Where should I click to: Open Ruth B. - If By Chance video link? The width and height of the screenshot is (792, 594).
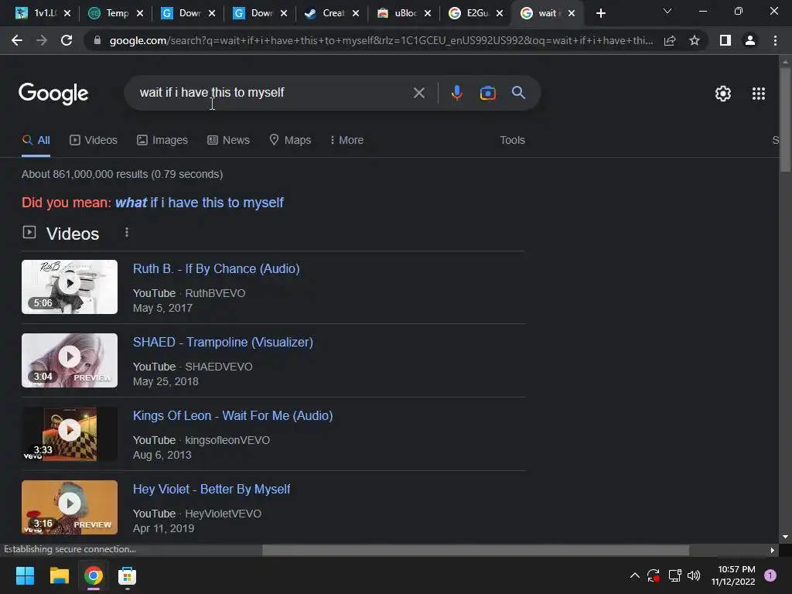click(x=217, y=268)
